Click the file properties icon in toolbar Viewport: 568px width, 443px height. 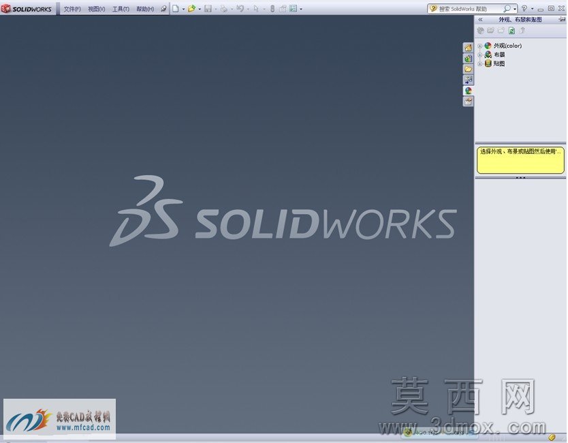283,8
